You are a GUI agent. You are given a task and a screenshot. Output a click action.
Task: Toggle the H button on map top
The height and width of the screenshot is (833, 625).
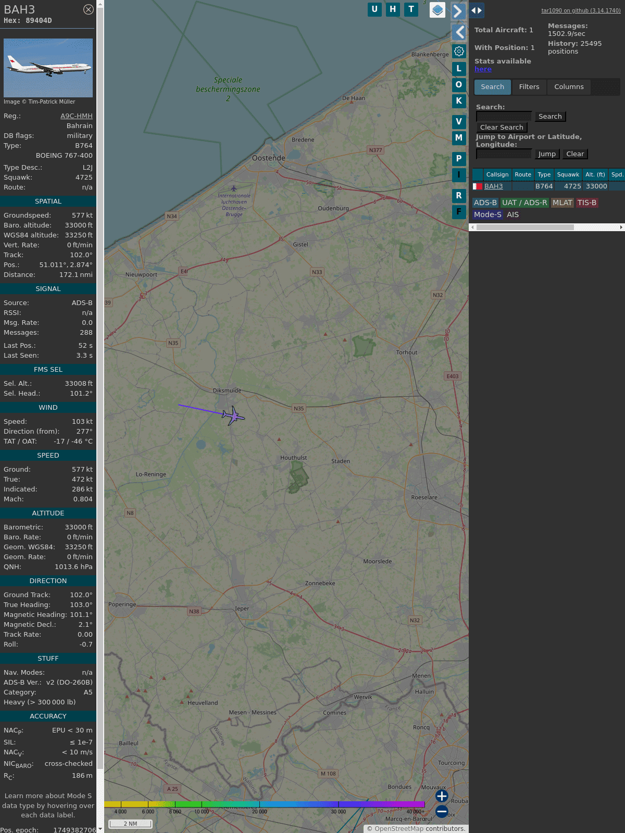point(393,9)
